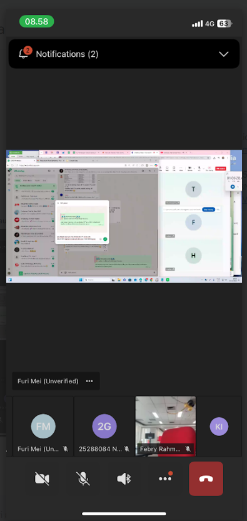The image size is (247, 521).
Task: Turn on the camera
Action: coord(42,479)
